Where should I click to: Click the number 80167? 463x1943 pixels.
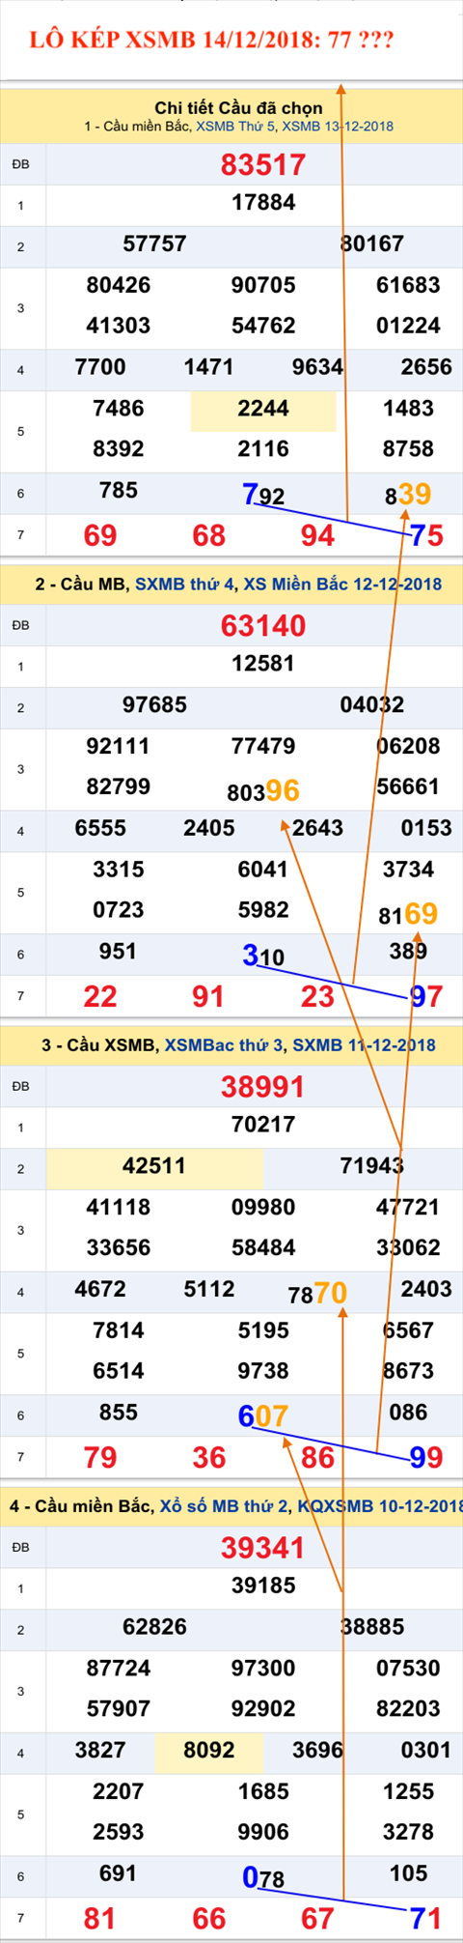372,244
